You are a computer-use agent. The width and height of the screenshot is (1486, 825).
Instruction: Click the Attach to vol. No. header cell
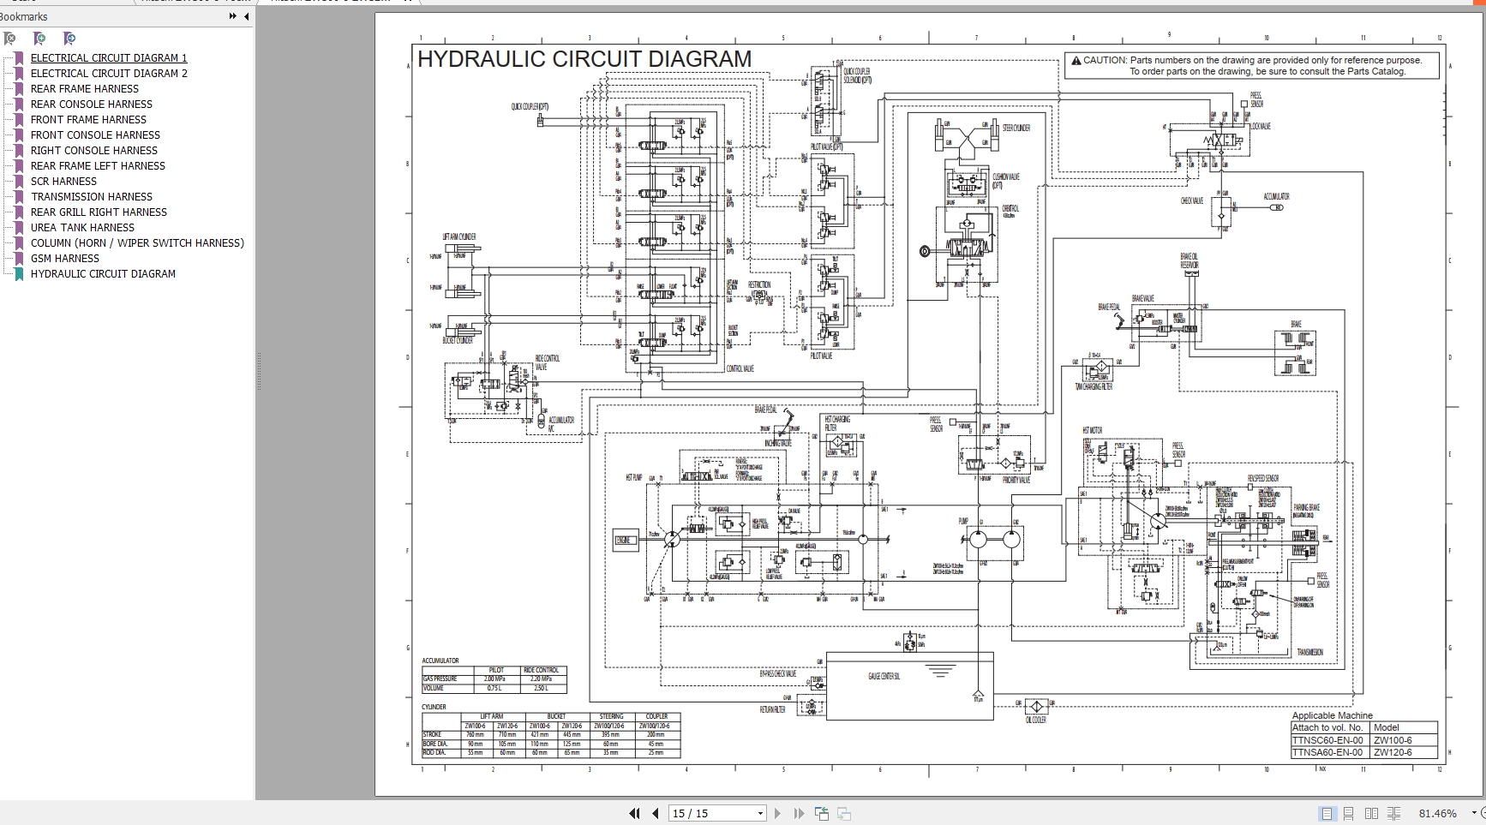[x=1331, y=727]
